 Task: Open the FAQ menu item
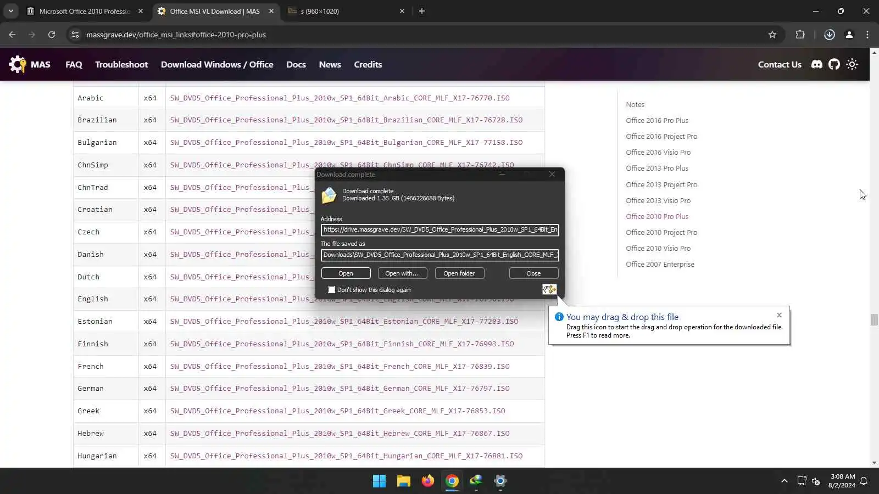tap(74, 64)
